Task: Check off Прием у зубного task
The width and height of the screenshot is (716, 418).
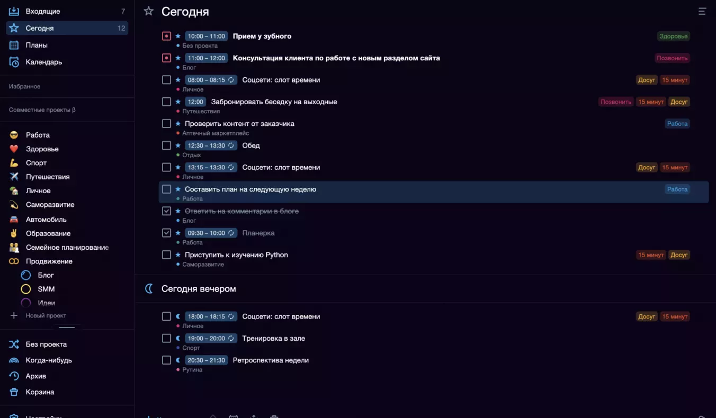Action: [166, 36]
